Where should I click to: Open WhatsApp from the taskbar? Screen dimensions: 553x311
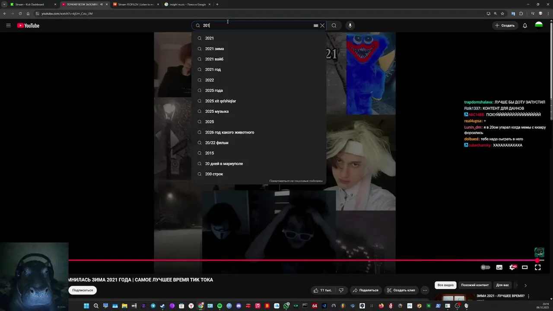tap(286, 306)
